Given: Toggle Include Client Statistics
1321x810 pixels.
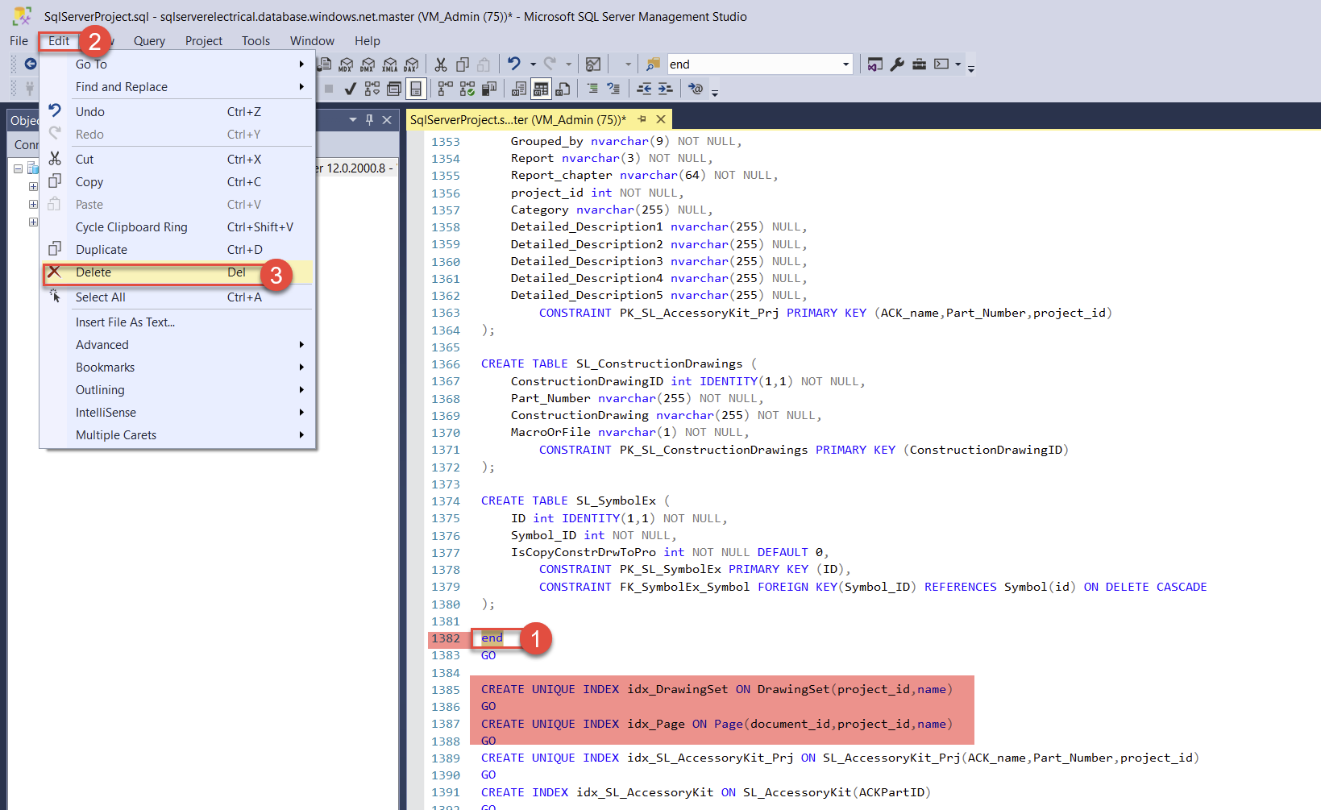Looking at the screenshot, I should pyautogui.click(x=489, y=89).
